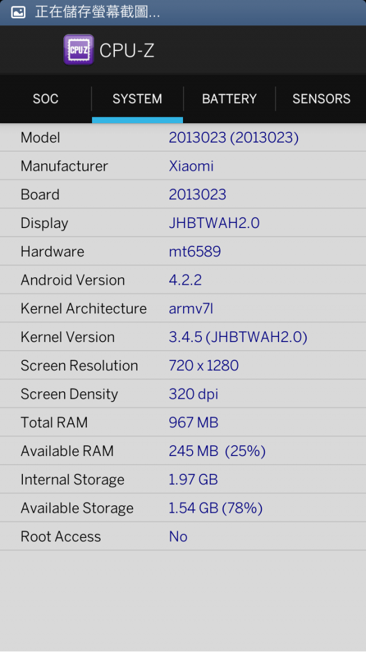The width and height of the screenshot is (366, 652).
Task: Go to the SENSORS tab
Action: 321,99
